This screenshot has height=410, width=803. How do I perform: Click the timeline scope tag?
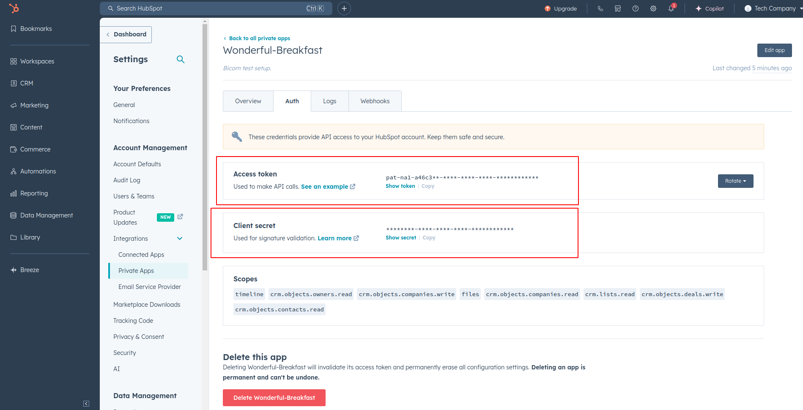point(249,294)
